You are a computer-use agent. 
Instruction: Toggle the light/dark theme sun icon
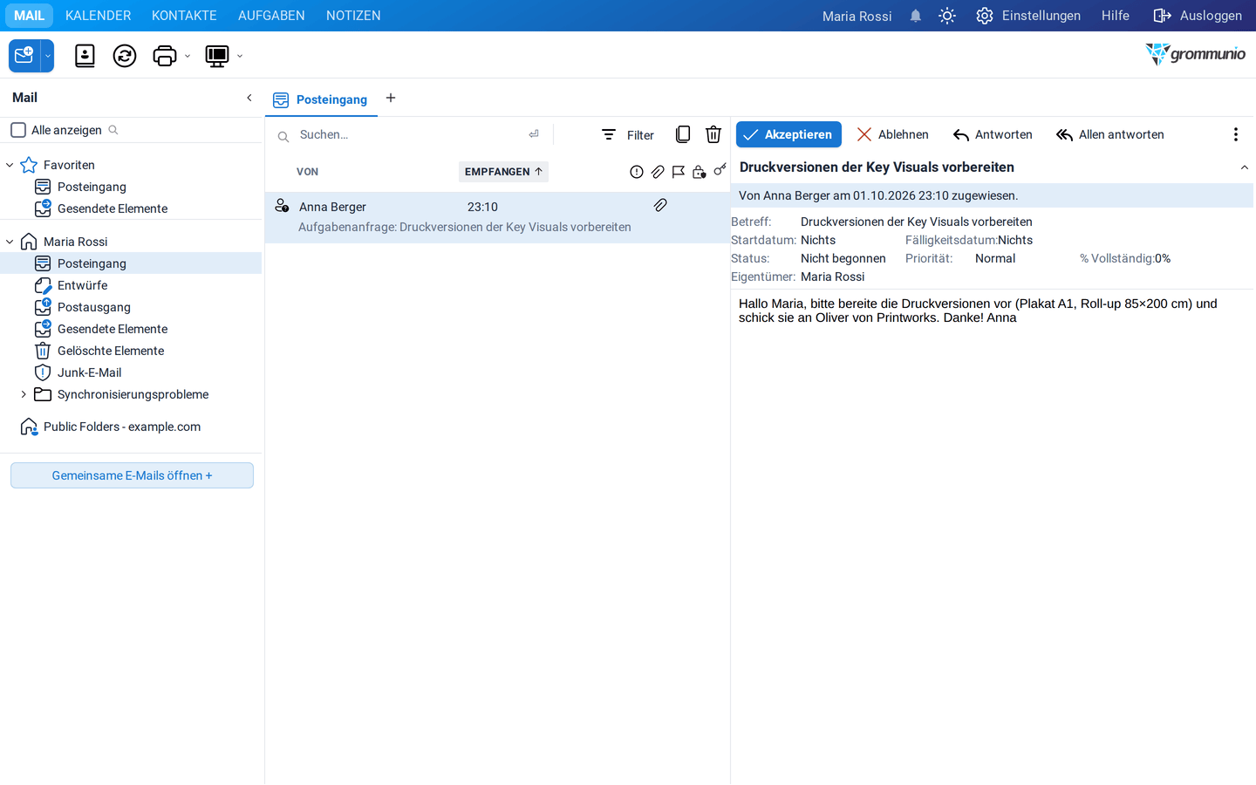pyautogui.click(x=947, y=16)
